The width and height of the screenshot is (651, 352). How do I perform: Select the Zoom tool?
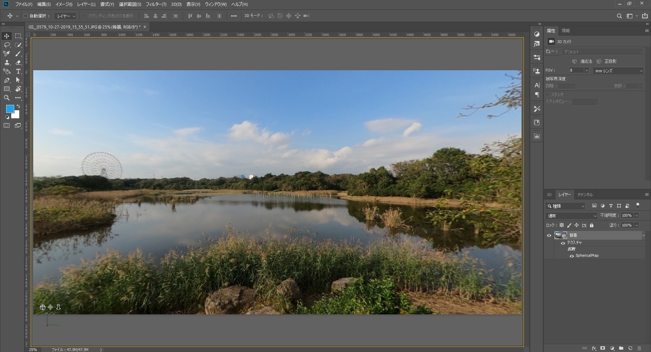click(6, 98)
